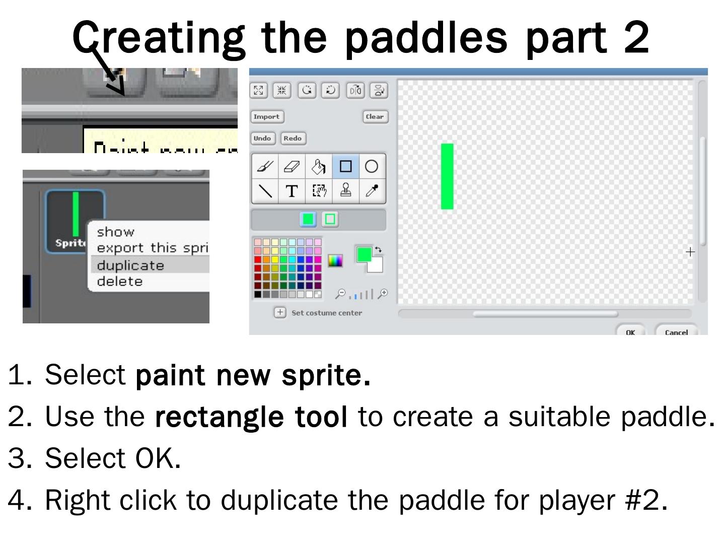Zoom in with the plus magnifier
725x544 pixels.
383,293
